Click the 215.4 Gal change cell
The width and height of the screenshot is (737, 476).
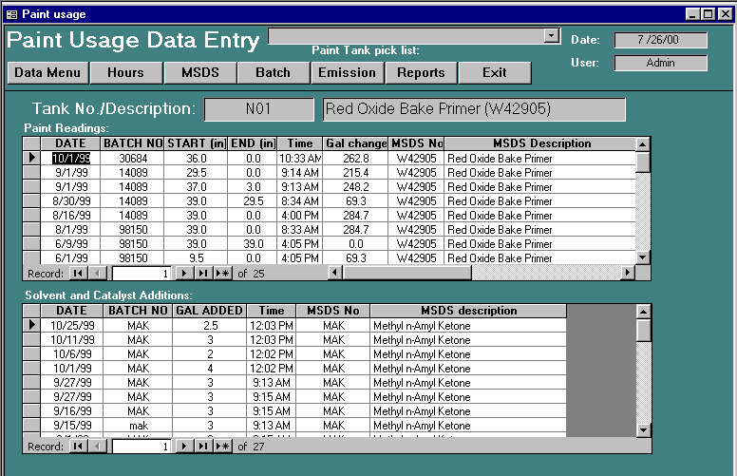(x=356, y=173)
